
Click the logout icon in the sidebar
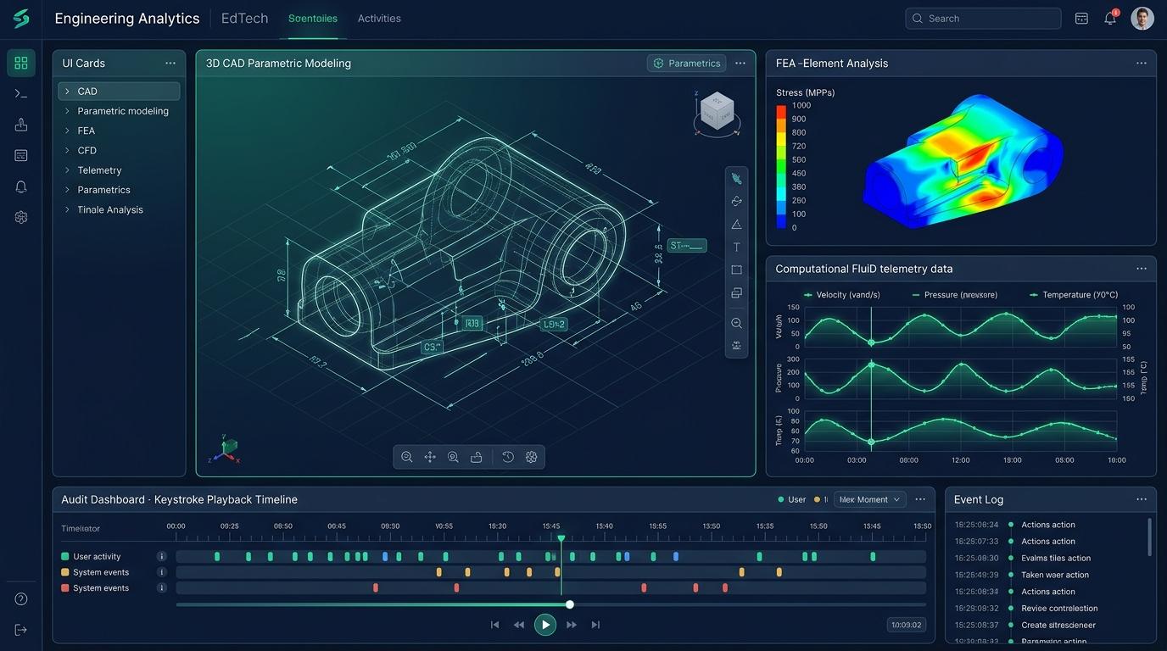(21, 630)
